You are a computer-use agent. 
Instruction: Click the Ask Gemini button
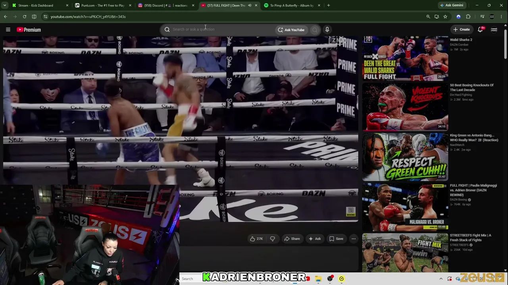coord(451,6)
